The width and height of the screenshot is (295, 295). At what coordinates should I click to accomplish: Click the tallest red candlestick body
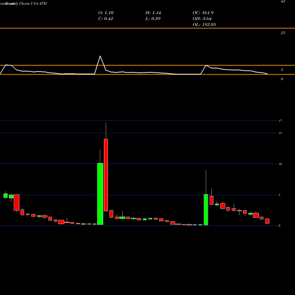tap(106, 175)
